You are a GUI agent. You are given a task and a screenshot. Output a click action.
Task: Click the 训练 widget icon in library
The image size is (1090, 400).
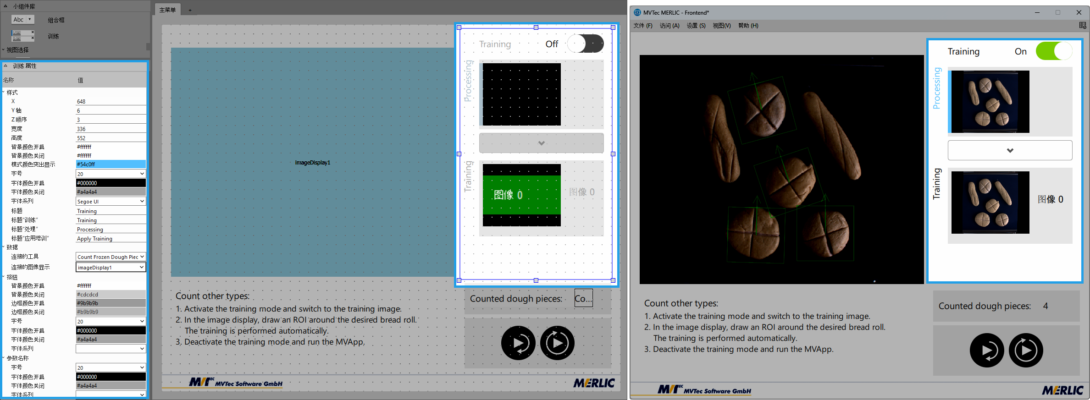click(x=22, y=36)
